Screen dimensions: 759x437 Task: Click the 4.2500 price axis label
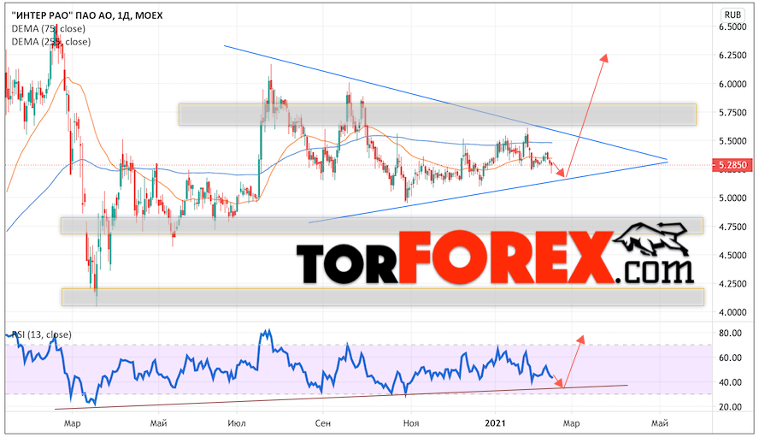point(733,284)
